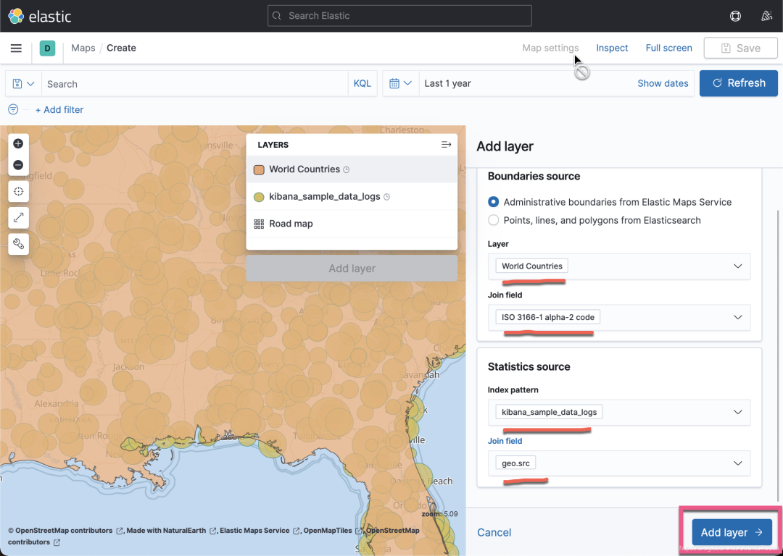Click the map fullscreen arrows icon
The width and height of the screenshot is (783, 556).
click(18, 218)
